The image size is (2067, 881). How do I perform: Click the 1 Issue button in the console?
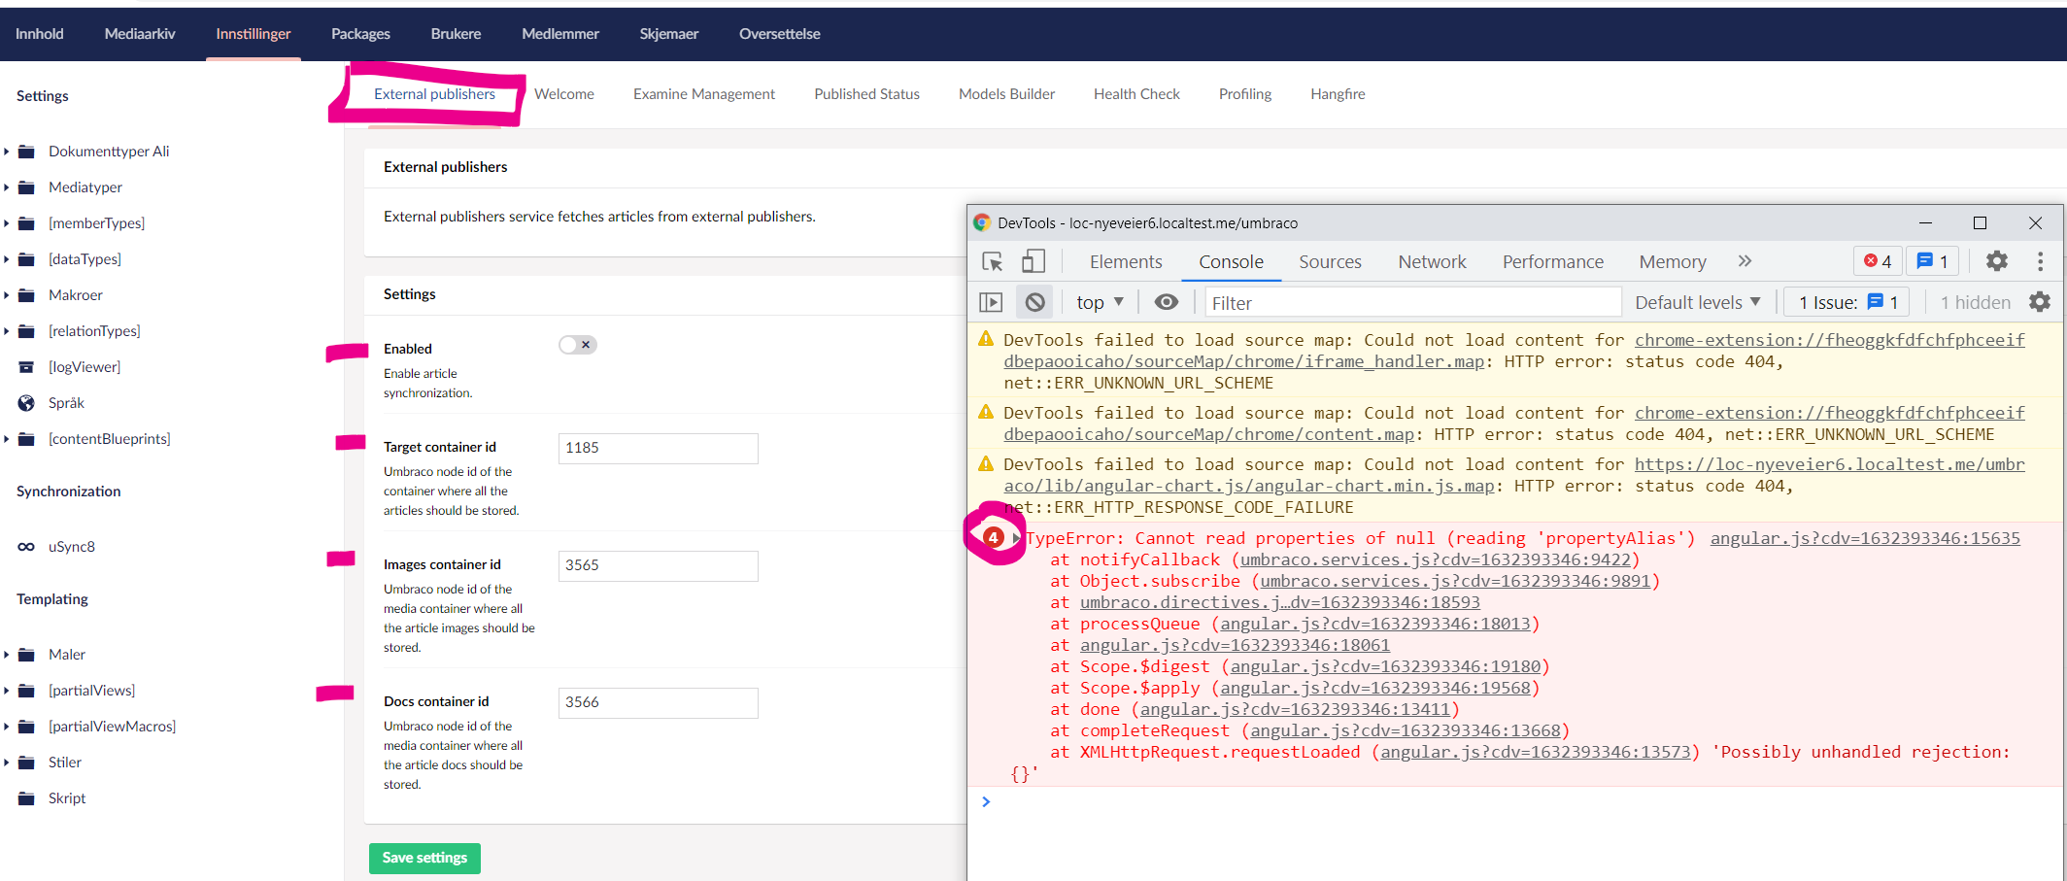pyautogui.click(x=1847, y=303)
